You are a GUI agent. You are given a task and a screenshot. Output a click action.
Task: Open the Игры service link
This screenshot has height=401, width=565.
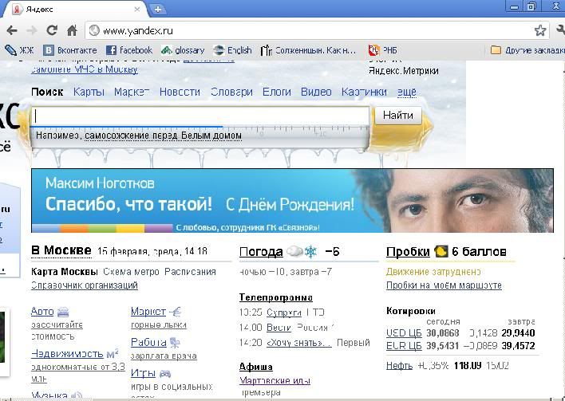(x=143, y=373)
